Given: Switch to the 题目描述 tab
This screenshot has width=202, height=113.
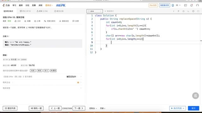Looking at the screenshot, I should (x=9, y=11).
